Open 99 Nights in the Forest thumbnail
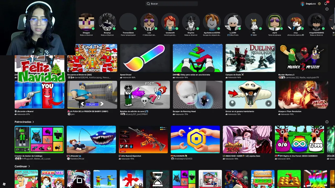The height and width of the screenshot is (188, 335). (x=299, y=139)
